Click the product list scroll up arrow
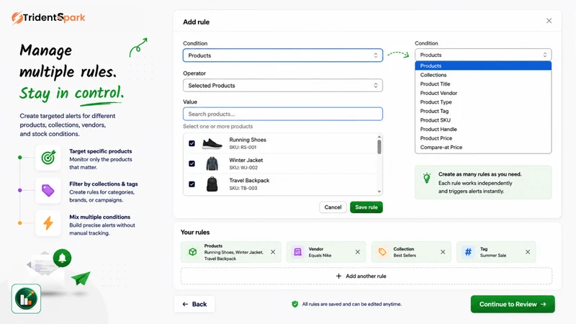Screen dimensions: 576x324 379,137
